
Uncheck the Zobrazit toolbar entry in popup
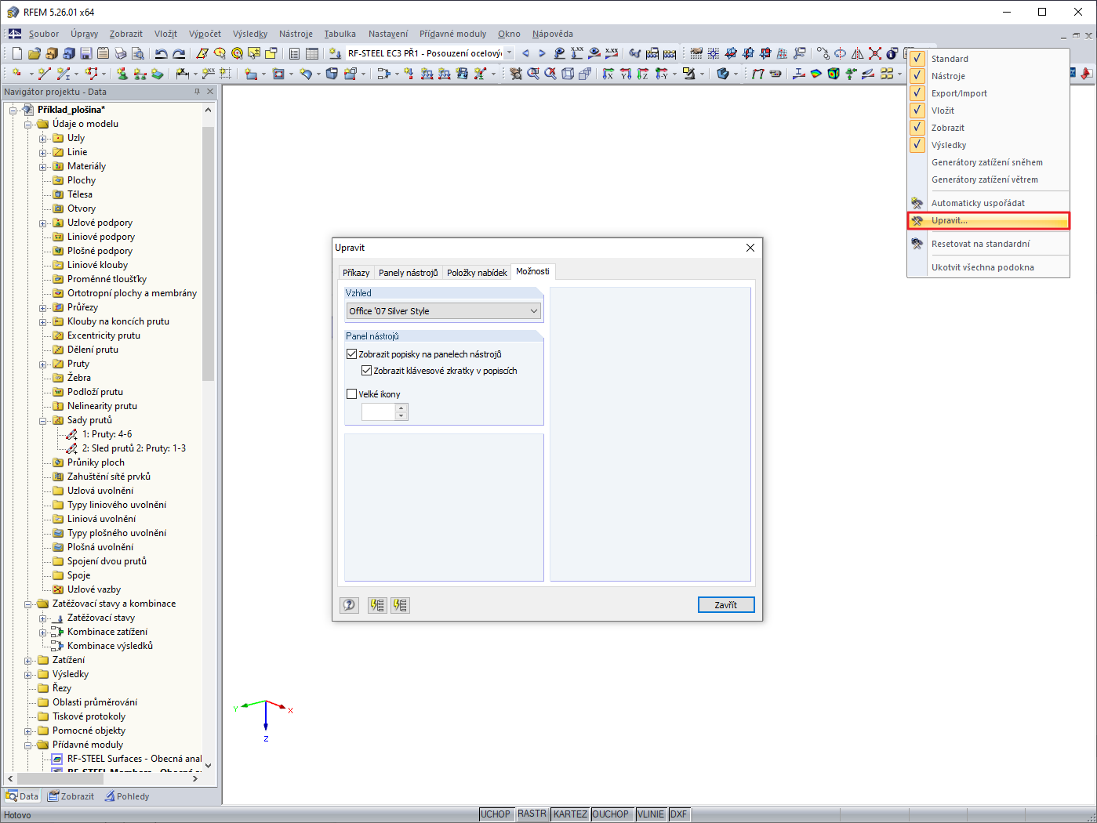pyautogui.click(x=917, y=128)
